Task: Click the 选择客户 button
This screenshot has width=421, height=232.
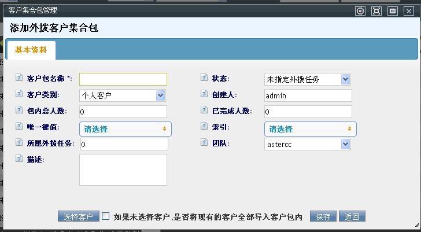Action: pyautogui.click(x=79, y=217)
